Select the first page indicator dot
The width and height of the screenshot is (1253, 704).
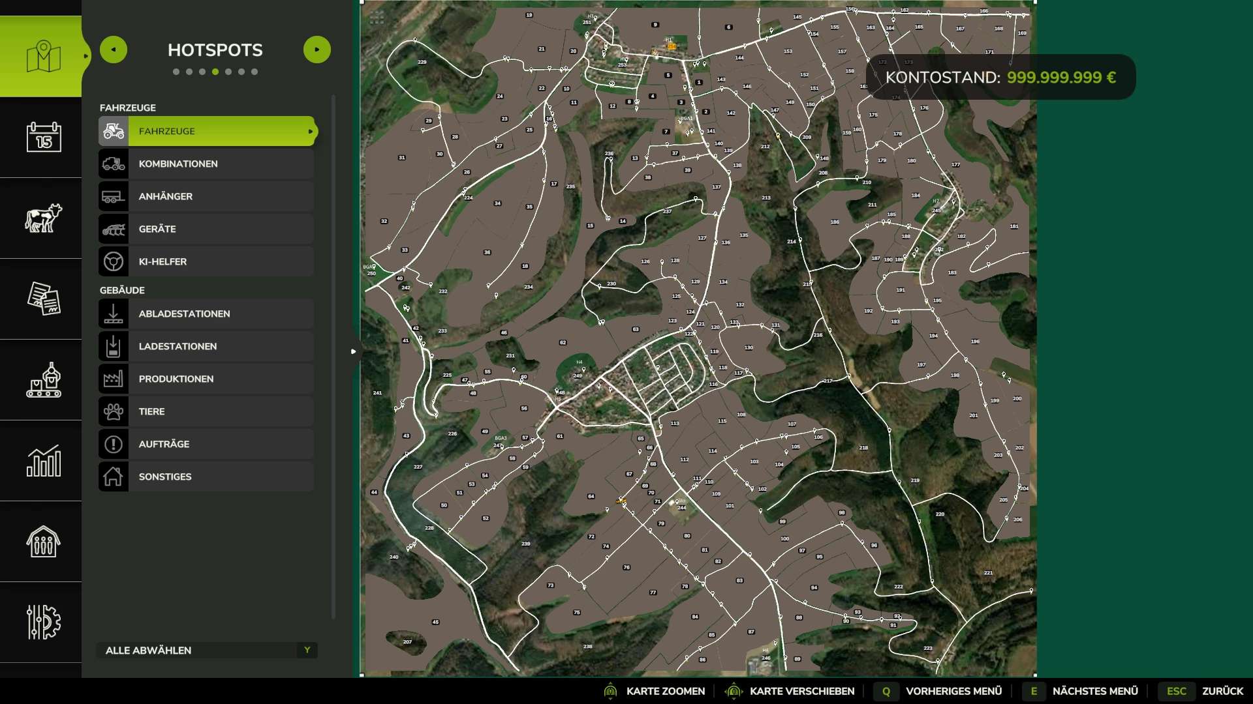coord(176,72)
